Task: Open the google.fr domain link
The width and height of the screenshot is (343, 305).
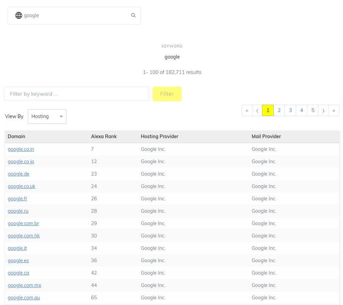Action: [x=17, y=199]
